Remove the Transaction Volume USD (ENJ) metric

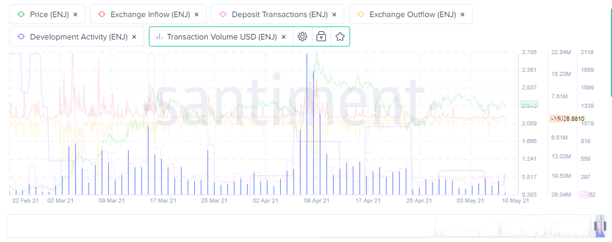(x=284, y=37)
